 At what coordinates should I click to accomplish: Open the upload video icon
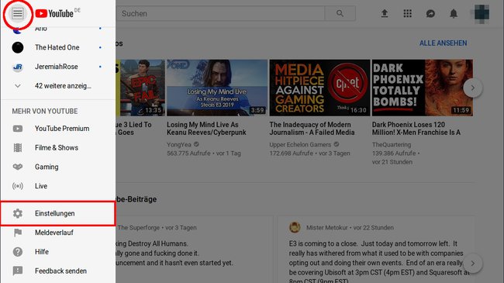coord(385,13)
